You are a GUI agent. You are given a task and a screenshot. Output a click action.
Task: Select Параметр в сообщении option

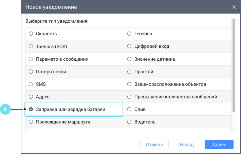pos(31,59)
